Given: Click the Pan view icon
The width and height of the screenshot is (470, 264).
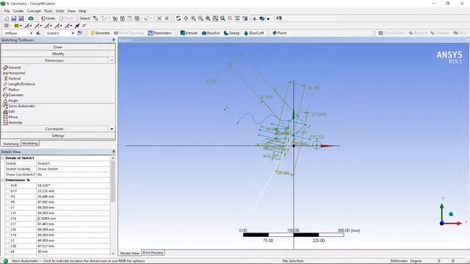Looking at the screenshot, I should 186,18.
